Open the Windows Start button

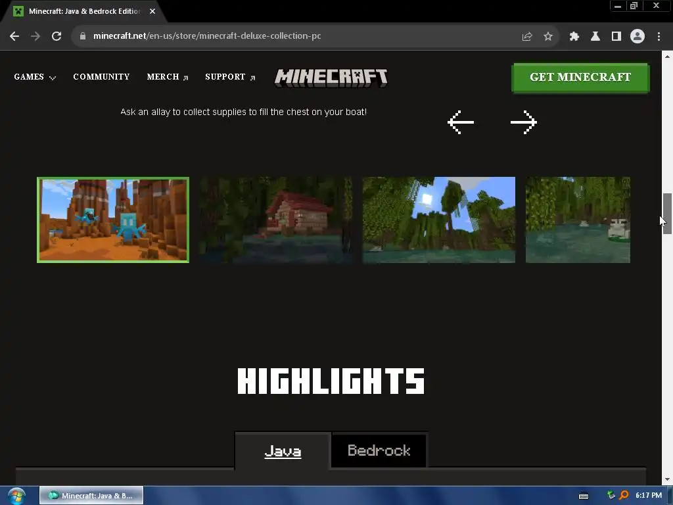[16, 496]
